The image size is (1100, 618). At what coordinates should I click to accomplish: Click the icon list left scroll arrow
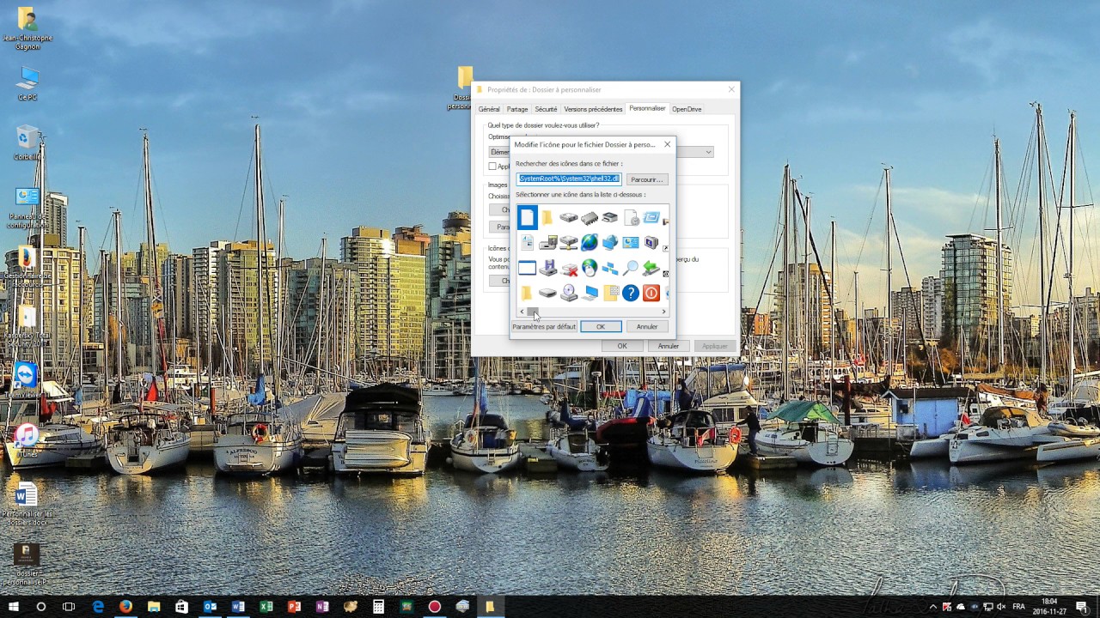[522, 312]
